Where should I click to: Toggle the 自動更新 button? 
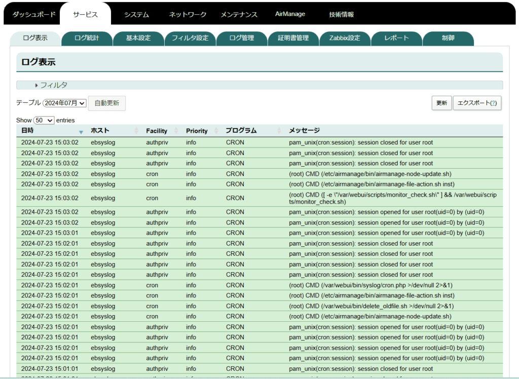[x=106, y=103]
